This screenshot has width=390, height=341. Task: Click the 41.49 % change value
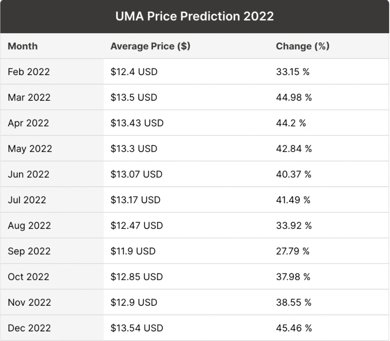(293, 200)
